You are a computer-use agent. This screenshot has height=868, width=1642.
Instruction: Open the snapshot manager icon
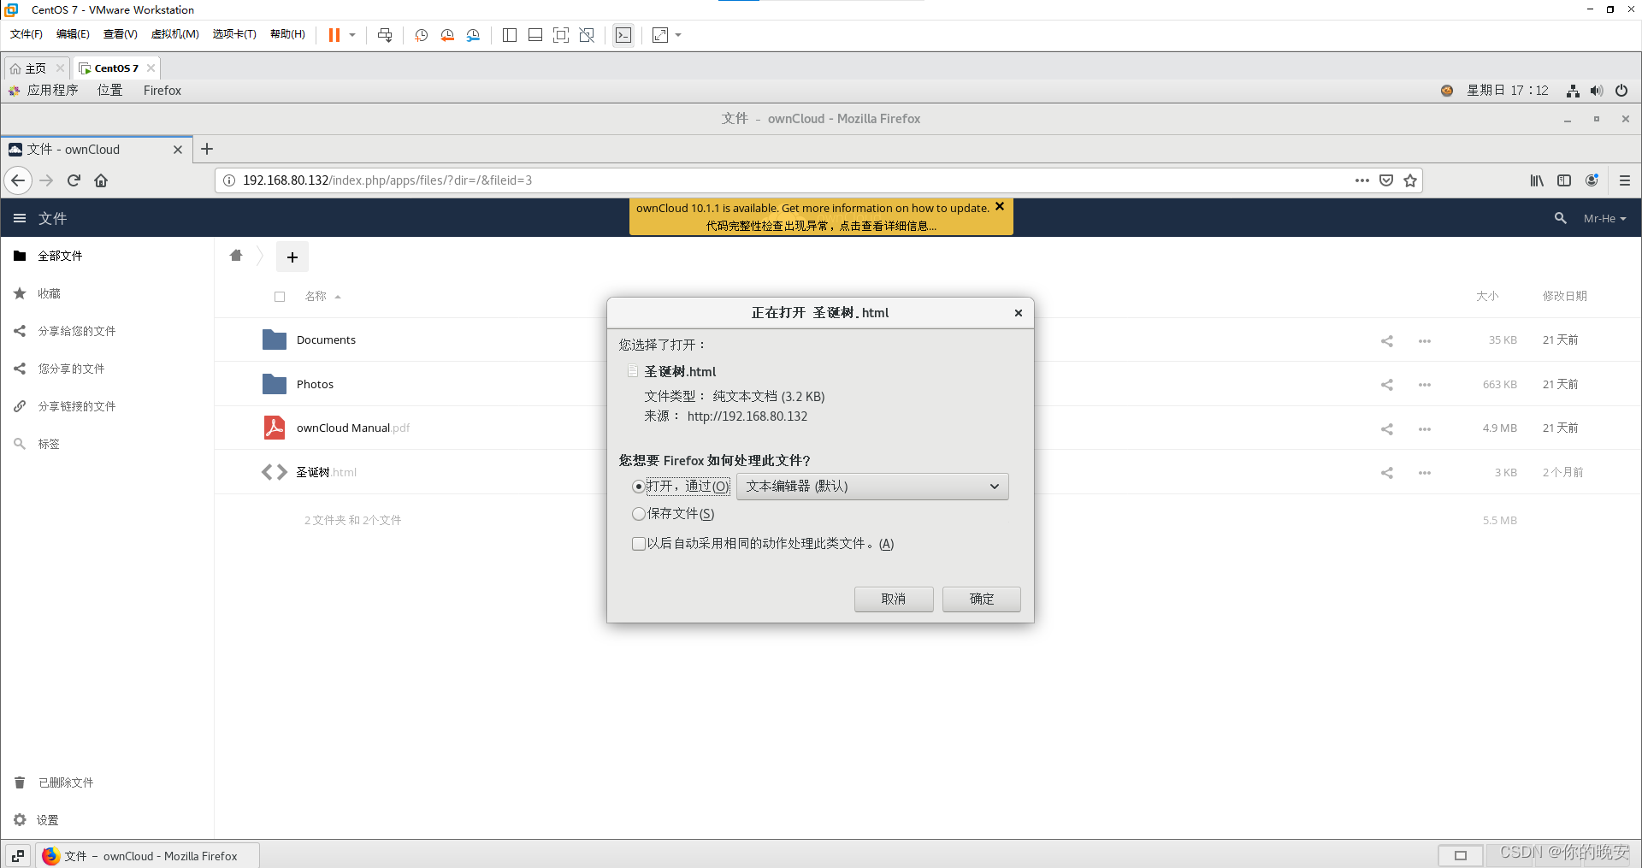click(x=473, y=35)
